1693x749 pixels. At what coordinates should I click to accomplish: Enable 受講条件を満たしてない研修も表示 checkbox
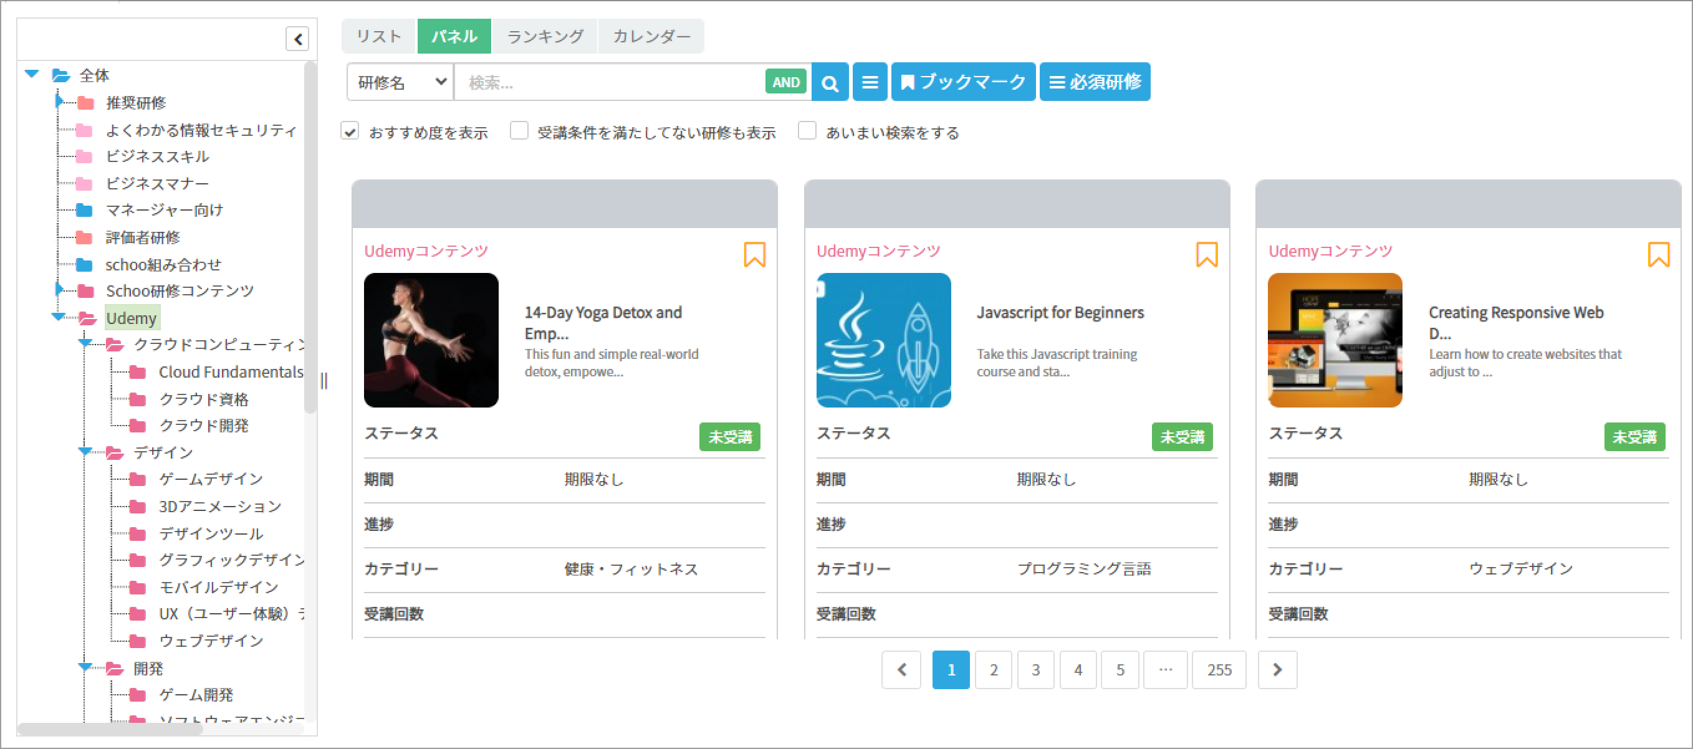(x=519, y=131)
